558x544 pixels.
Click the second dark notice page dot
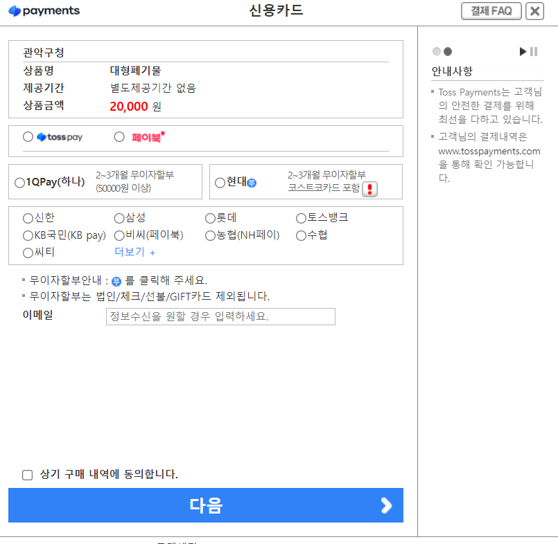point(448,51)
